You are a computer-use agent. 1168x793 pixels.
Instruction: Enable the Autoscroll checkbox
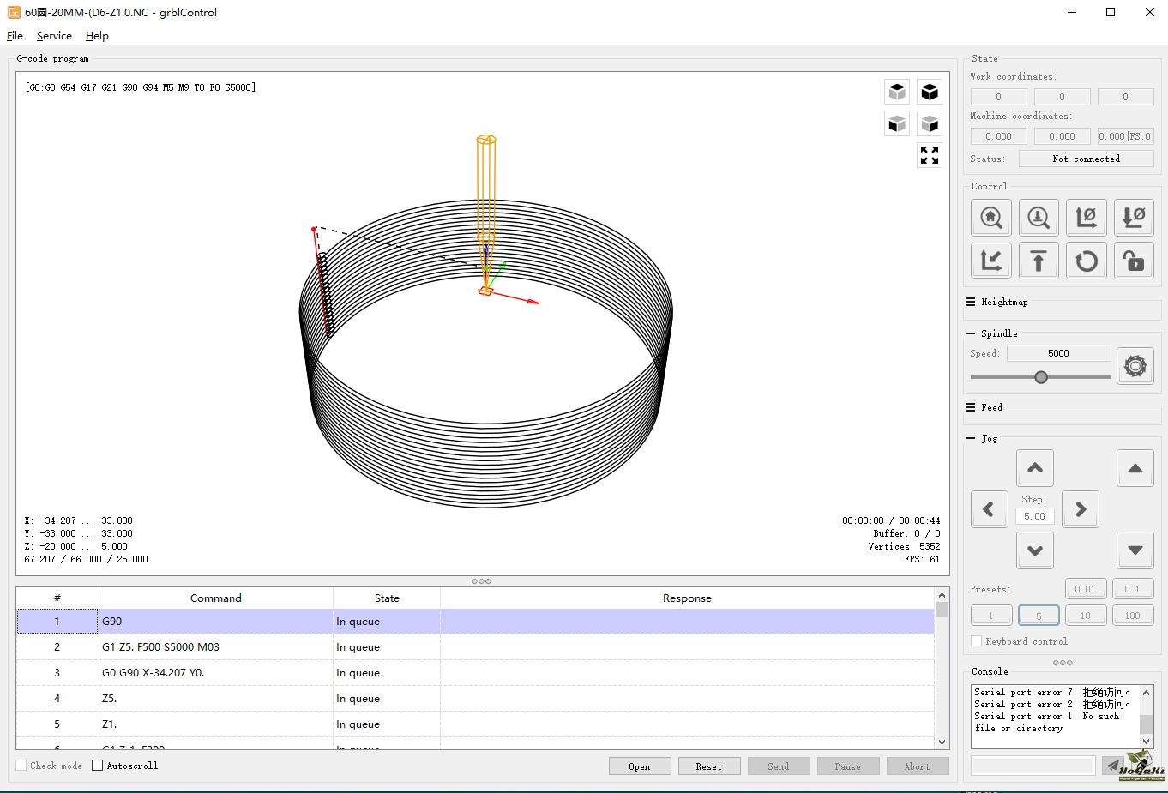(98, 766)
